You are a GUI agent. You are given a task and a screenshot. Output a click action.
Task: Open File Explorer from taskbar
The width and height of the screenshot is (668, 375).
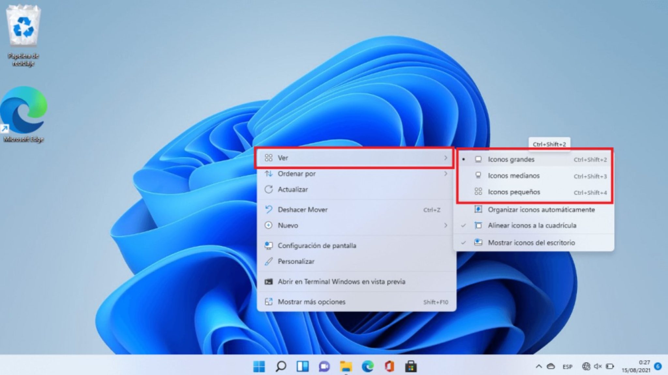click(346, 367)
